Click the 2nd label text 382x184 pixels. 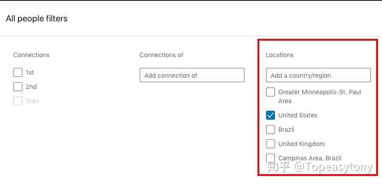point(31,87)
